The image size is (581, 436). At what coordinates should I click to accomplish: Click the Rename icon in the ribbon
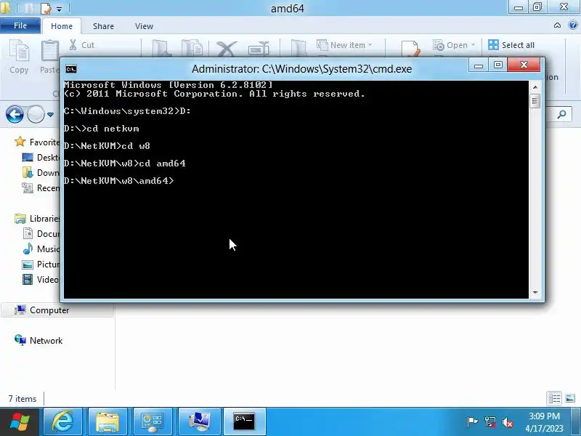259,49
